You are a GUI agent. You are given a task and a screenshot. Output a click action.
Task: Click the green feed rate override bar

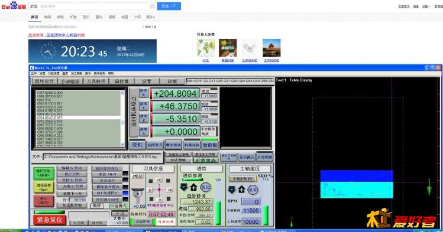pyautogui.click(x=218, y=213)
